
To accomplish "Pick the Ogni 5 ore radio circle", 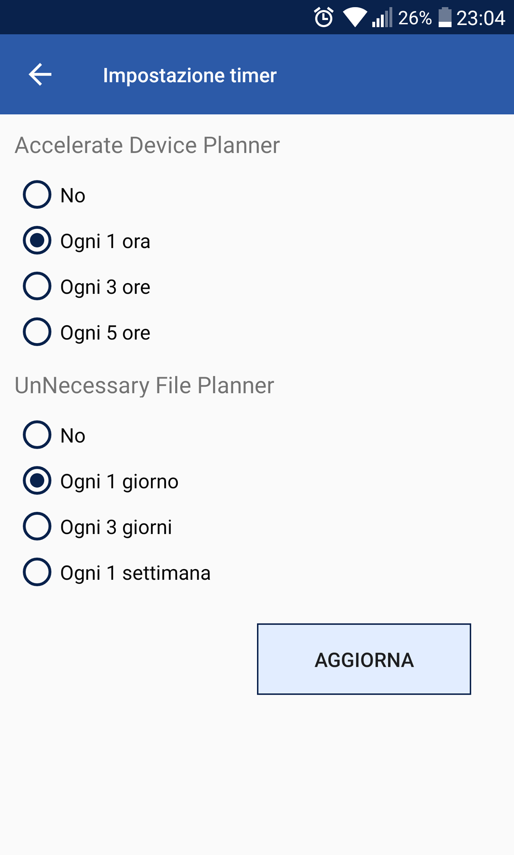I will tap(37, 332).
